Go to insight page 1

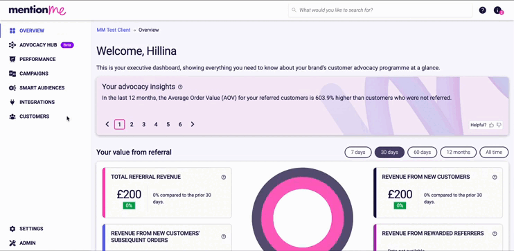(x=119, y=124)
